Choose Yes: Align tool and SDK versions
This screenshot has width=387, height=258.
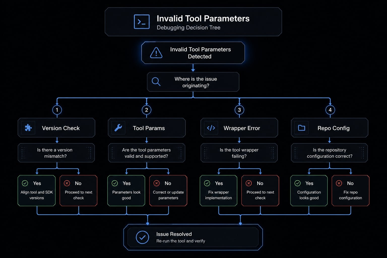[x=37, y=191]
